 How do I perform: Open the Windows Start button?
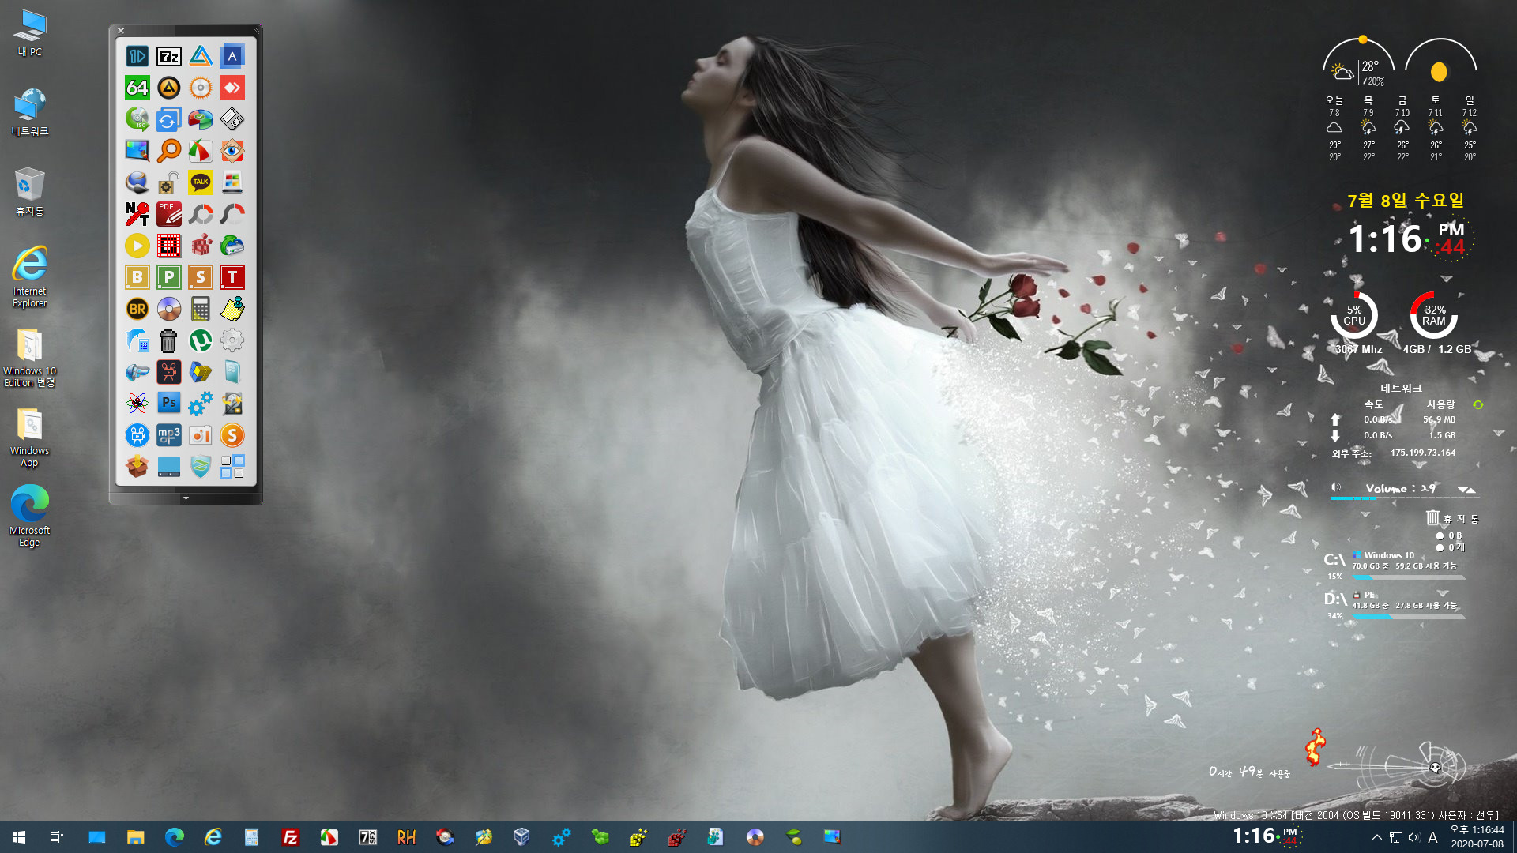coord(19,837)
